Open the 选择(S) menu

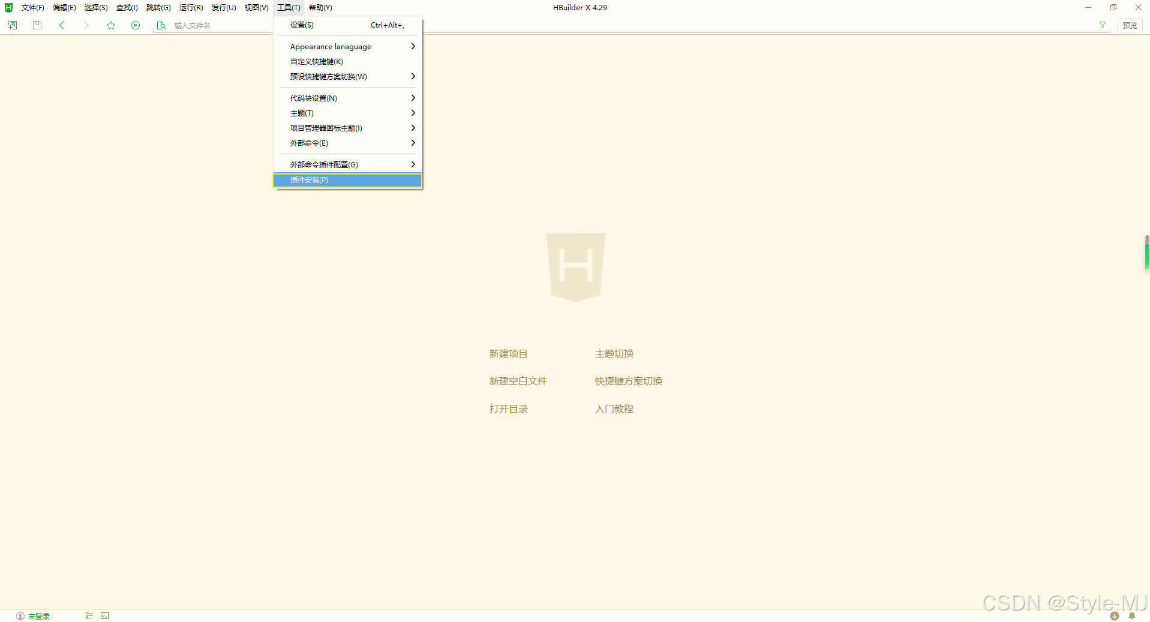coord(96,8)
